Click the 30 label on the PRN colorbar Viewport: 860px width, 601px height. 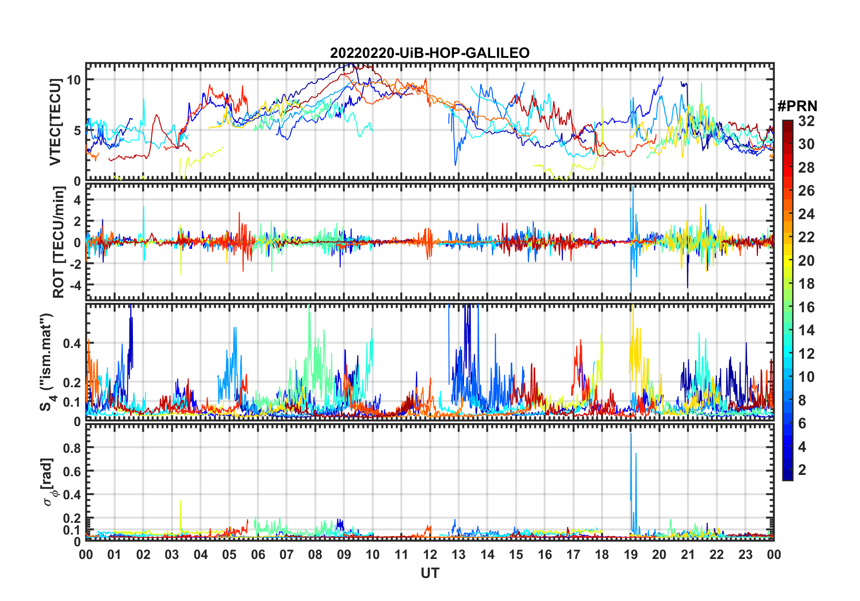coord(807,144)
